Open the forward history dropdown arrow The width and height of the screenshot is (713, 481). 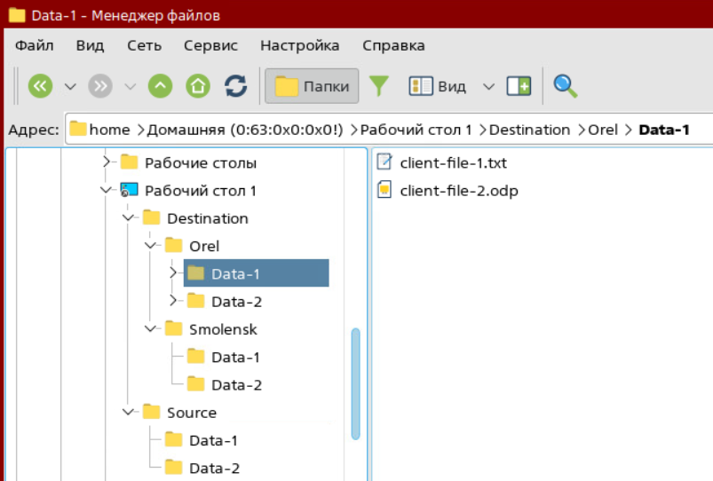(x=131, y=86)
